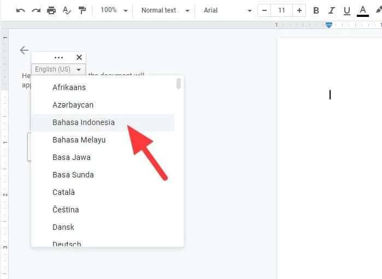Open the text color picker

[363, 11]
